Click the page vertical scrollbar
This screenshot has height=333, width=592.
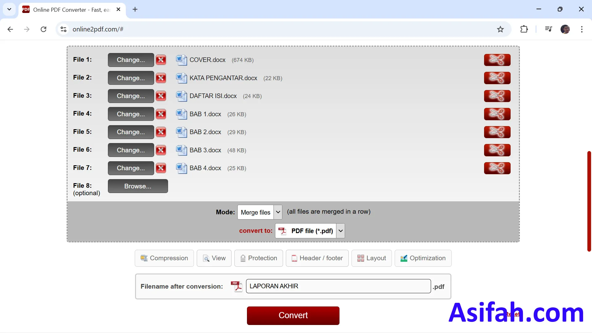click(589, 201)
